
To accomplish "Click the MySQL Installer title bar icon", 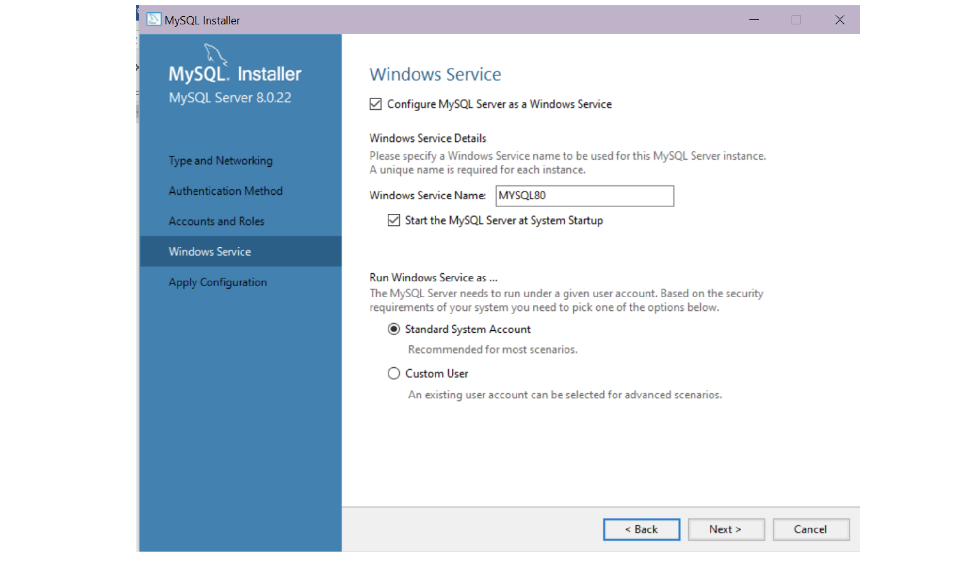I will point(154,19).
